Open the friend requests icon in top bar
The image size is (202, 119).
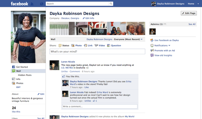point(32,4)
